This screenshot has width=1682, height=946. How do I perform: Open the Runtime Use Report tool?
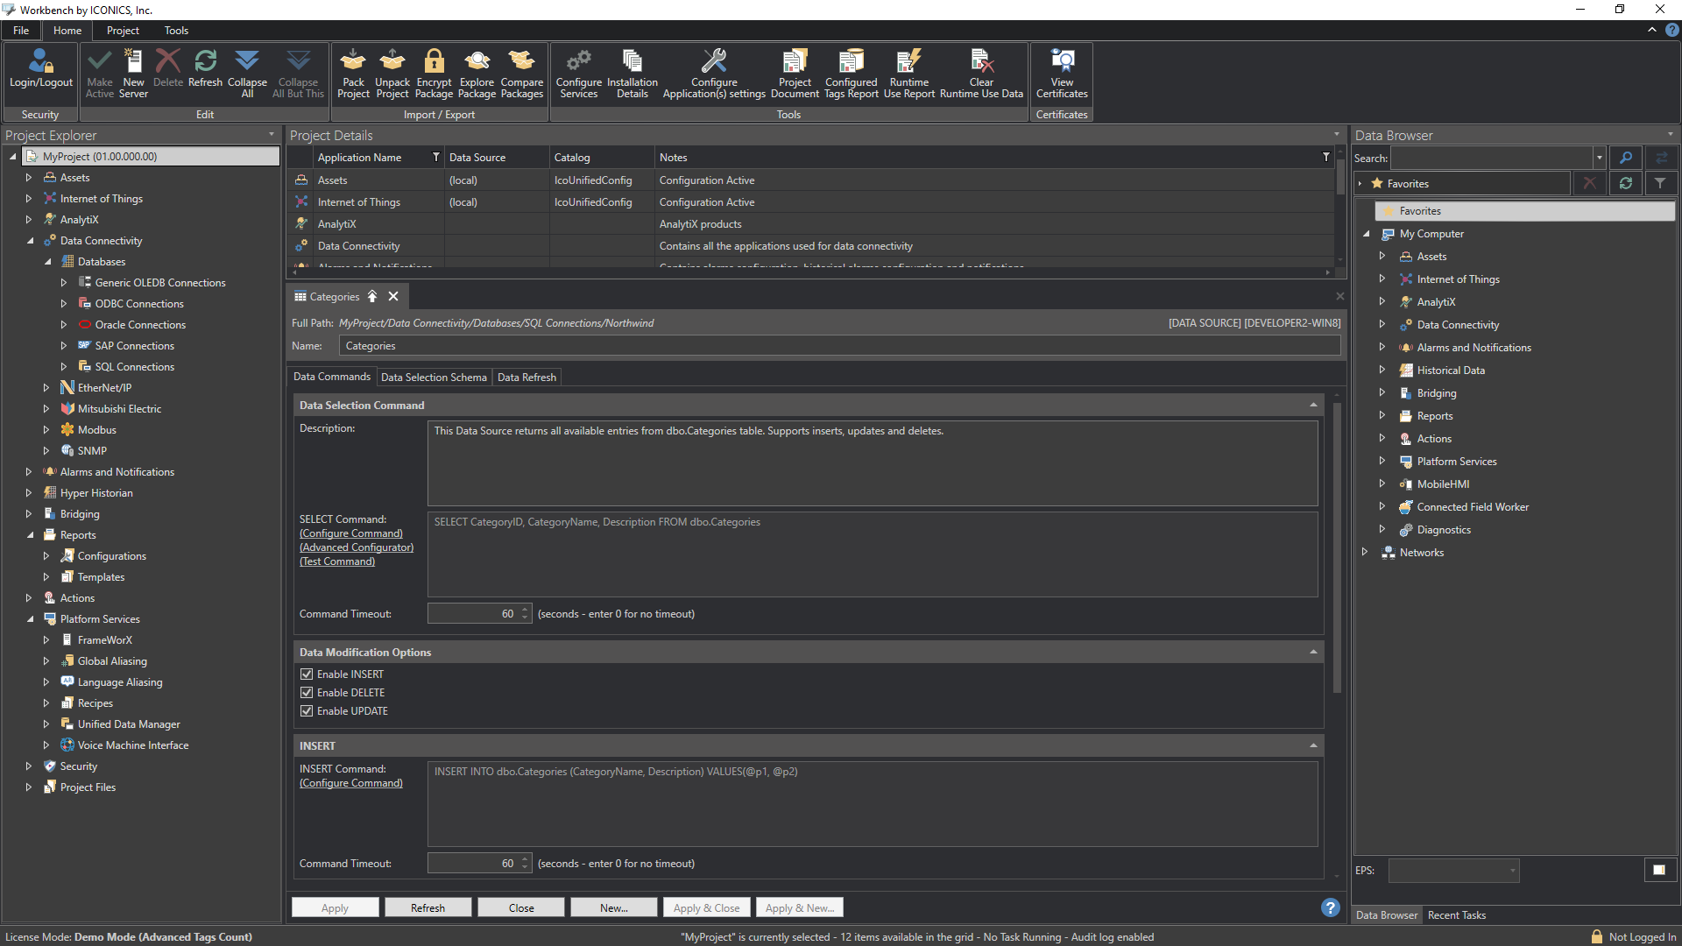[908, 74]
